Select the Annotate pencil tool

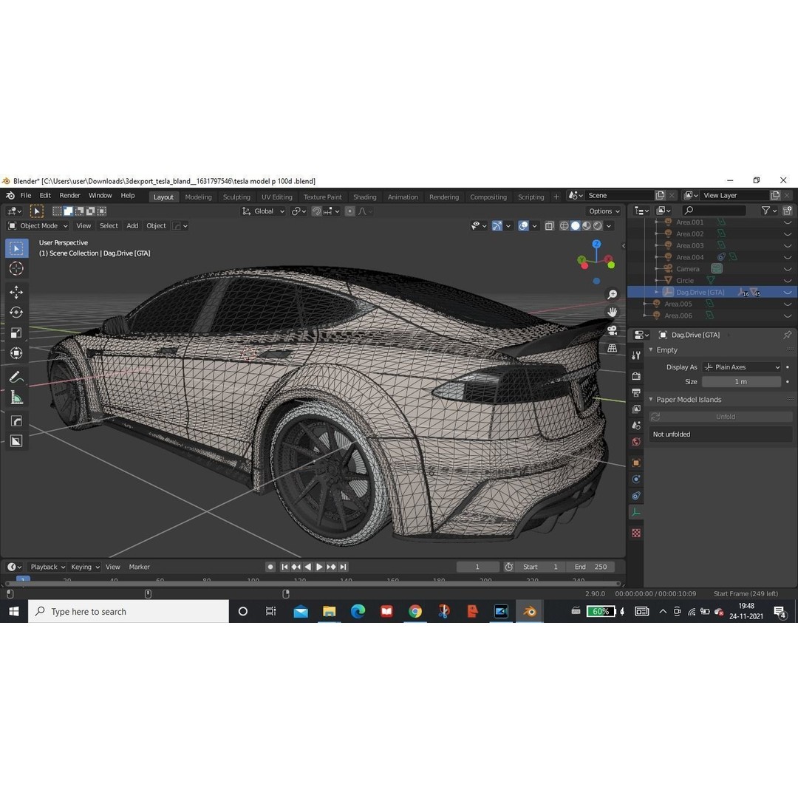pos(16,377)
